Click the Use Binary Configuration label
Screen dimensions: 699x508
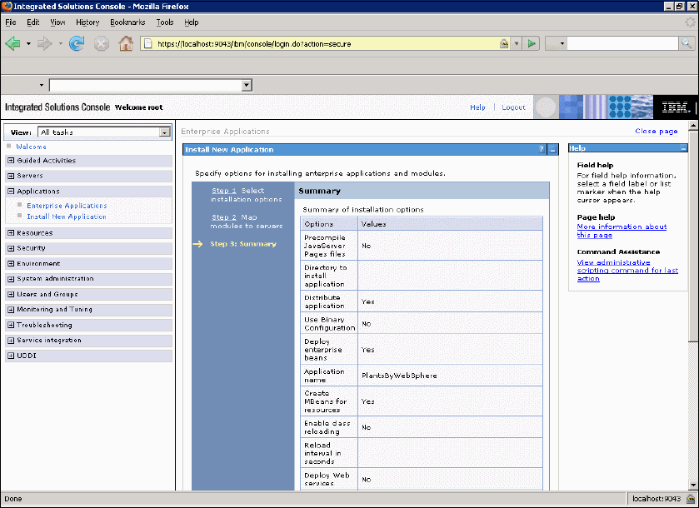[x=329, y=323]
